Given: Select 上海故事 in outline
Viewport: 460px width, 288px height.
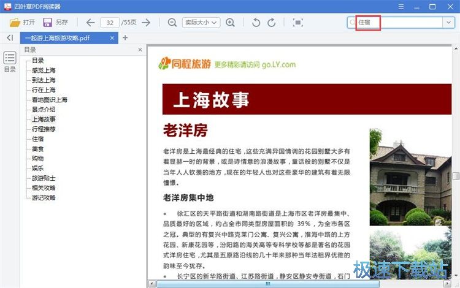Looking at the screenshot, I should (44, 119).
